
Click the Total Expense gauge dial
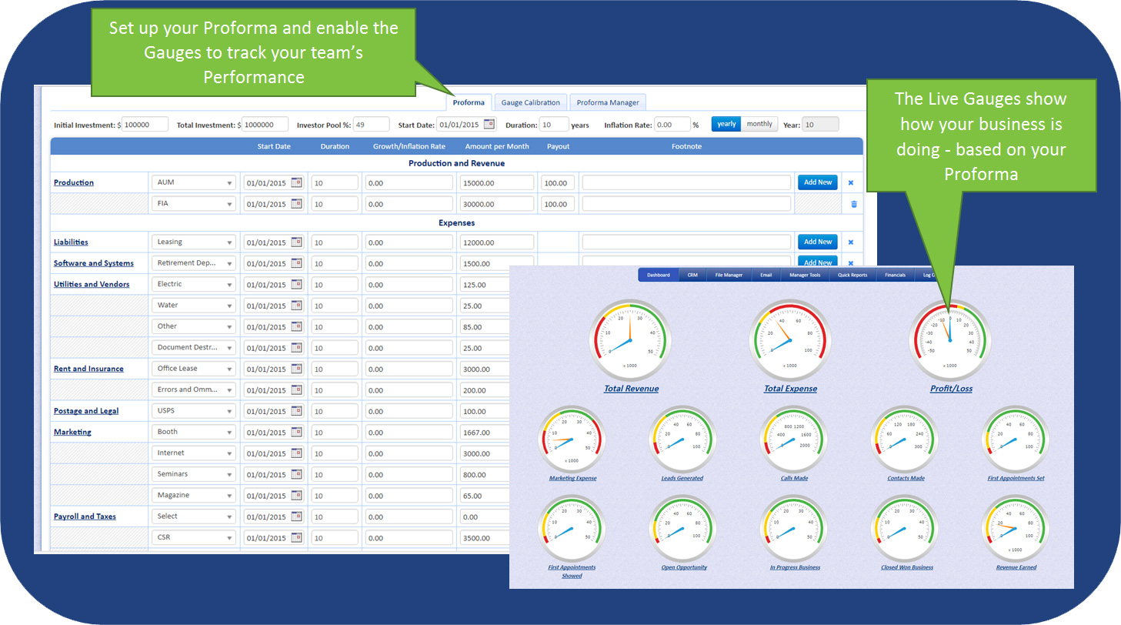point(790,340)
